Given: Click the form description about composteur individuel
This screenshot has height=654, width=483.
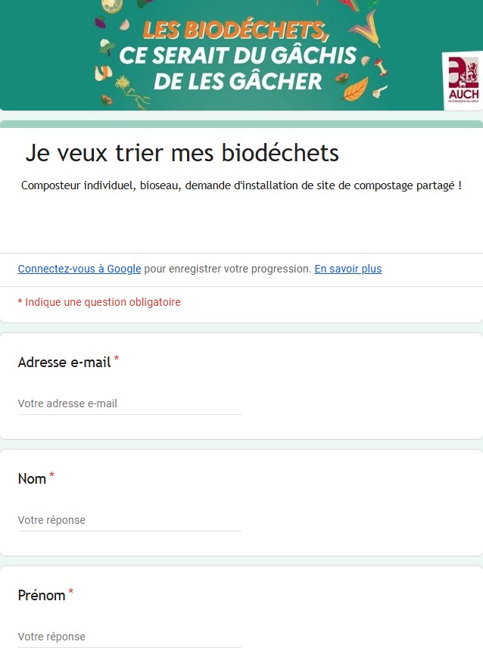Looking at the screenshot, I should [x=241, y=185].
